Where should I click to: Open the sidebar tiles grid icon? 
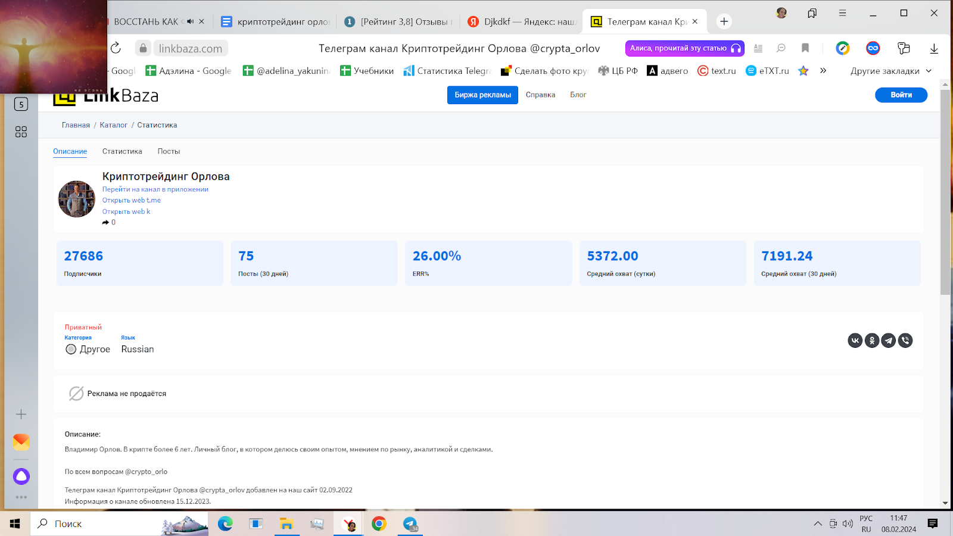[x=21, y=132]
